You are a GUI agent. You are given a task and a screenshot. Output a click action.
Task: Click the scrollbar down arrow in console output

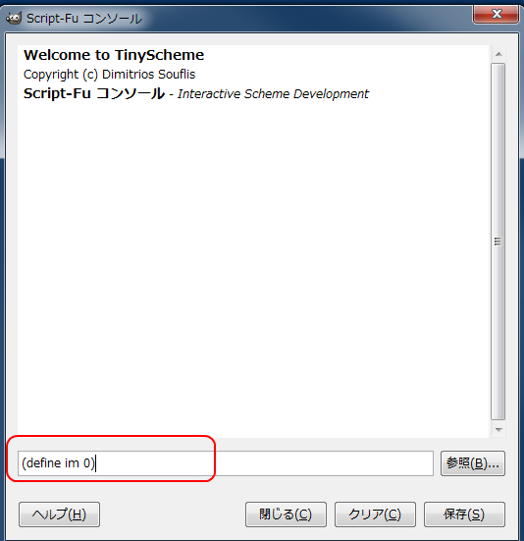pyautogui.click(x=498, y=430)
